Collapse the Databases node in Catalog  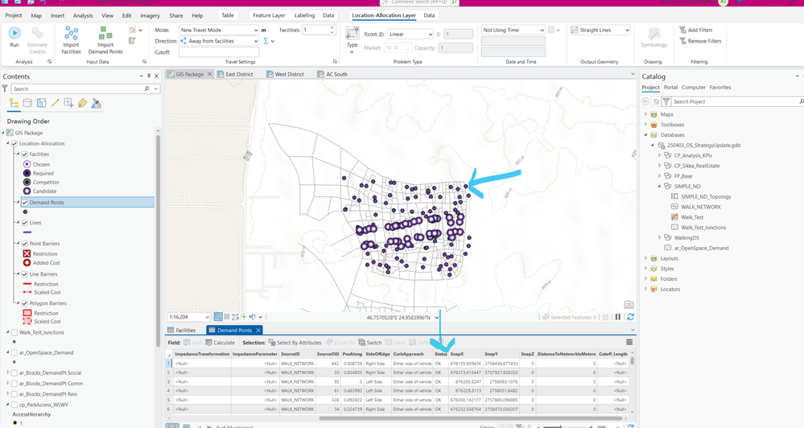(x=645, y=135)
